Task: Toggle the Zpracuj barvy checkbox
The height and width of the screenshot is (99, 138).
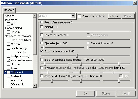Action: (88, 35)
